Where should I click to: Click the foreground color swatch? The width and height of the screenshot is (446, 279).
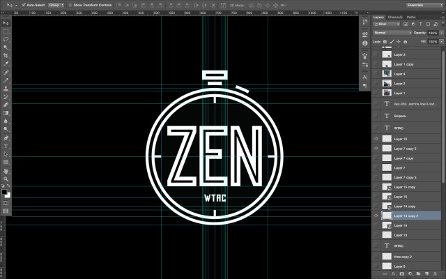4,190
